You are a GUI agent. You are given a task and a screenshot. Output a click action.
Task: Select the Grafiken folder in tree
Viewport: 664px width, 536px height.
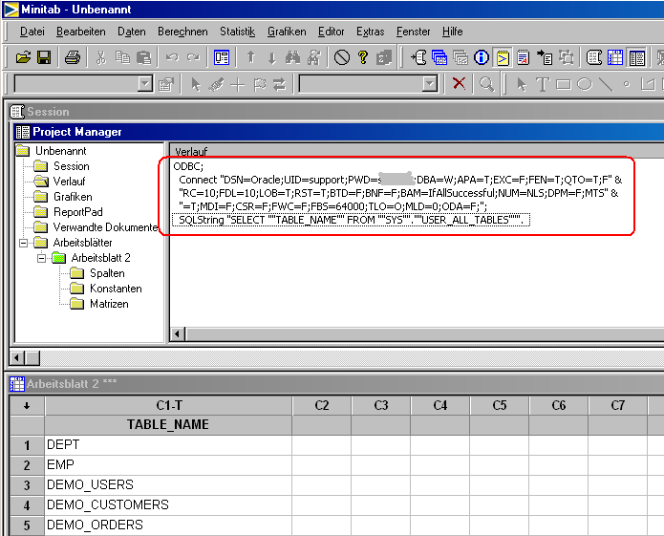tap(73, 197)
